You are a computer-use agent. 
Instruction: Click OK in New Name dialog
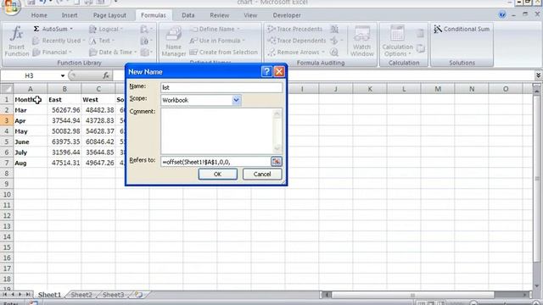[x=217, y=174]
